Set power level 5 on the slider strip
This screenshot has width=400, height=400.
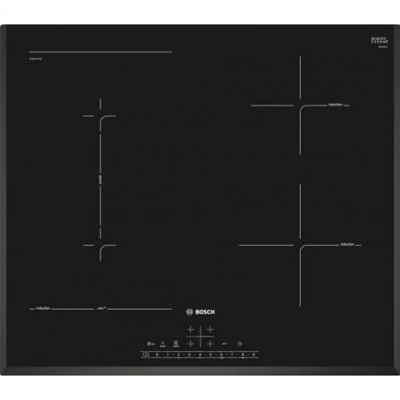click(211, 354)
